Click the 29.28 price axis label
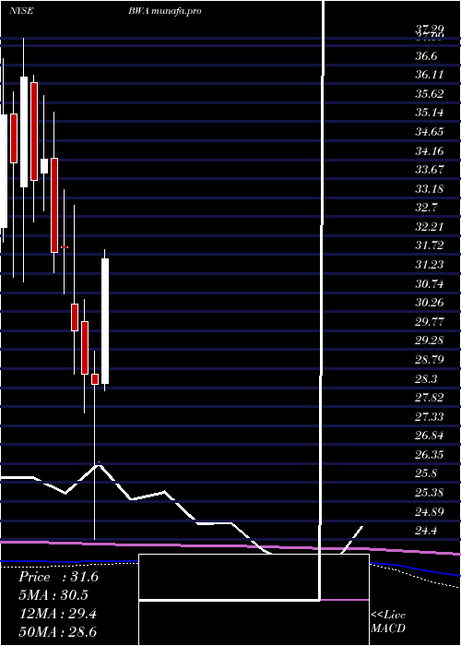Image resolution: width=461 pixels, height=646 pixels. [x=429, y=341]
